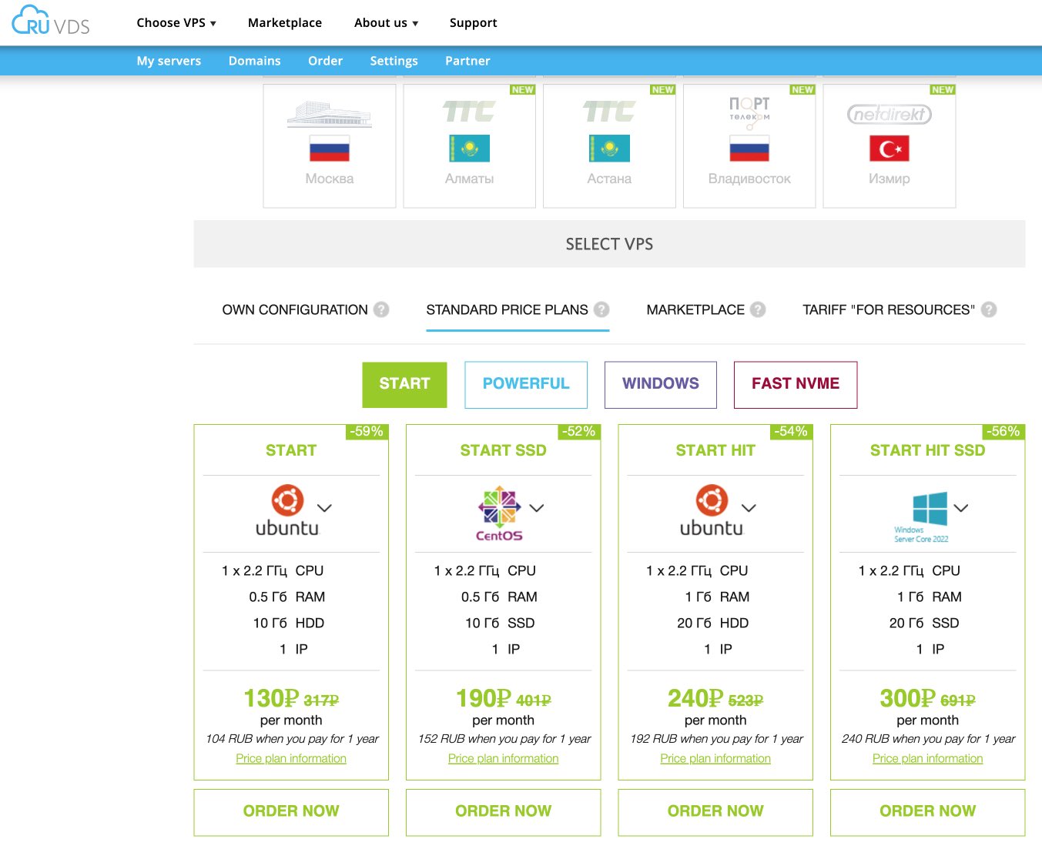Screen dimensions: 1042x849
Task: Select the Москва datacenter card
Action: [x=330, y=146]
